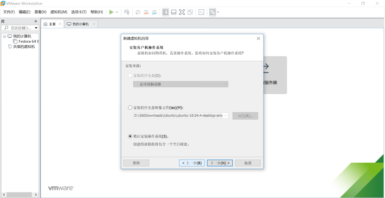
Task: Open the 帮助(H) menu
Action: [97, 12]
